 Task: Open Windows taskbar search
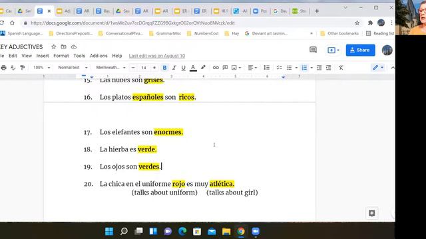(x=124, y=231)
